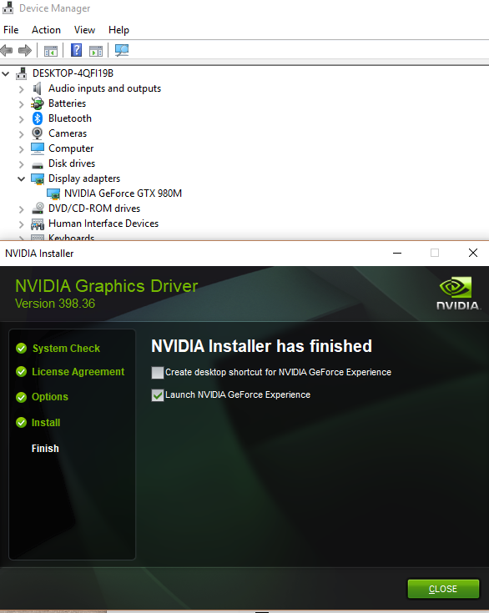Expand the Audio inputs and outputs node
The width and height of the screenshot is (489, 613).
pyautogui.click(x=21, y=89)
